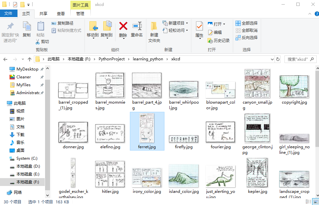Click the Help question mark icon
Screen dimensions: 319x205
[x=317, y=14]
